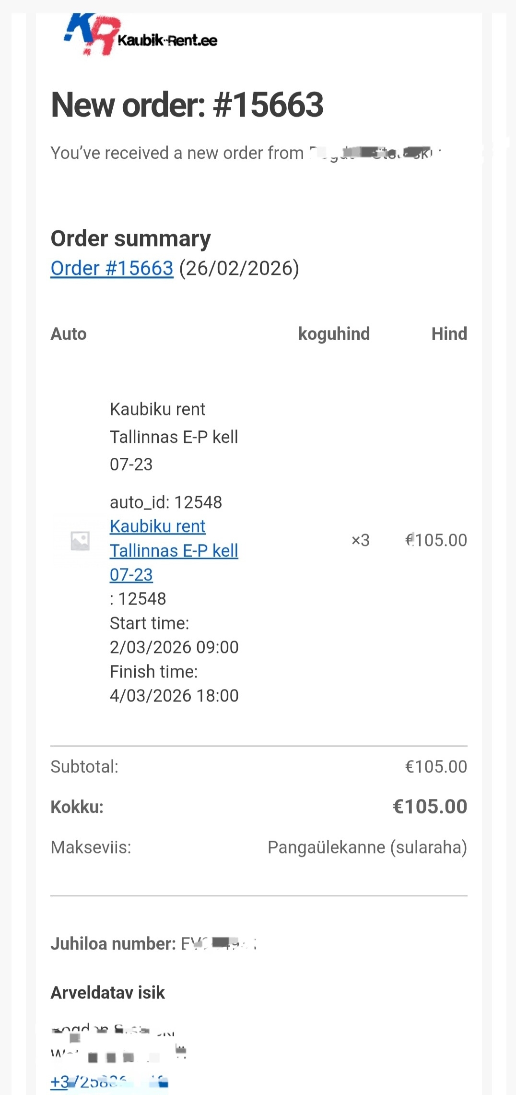Click the koguhind column header
The image size is (516, 1095).
pyautogui.click(x=334, y=334)
